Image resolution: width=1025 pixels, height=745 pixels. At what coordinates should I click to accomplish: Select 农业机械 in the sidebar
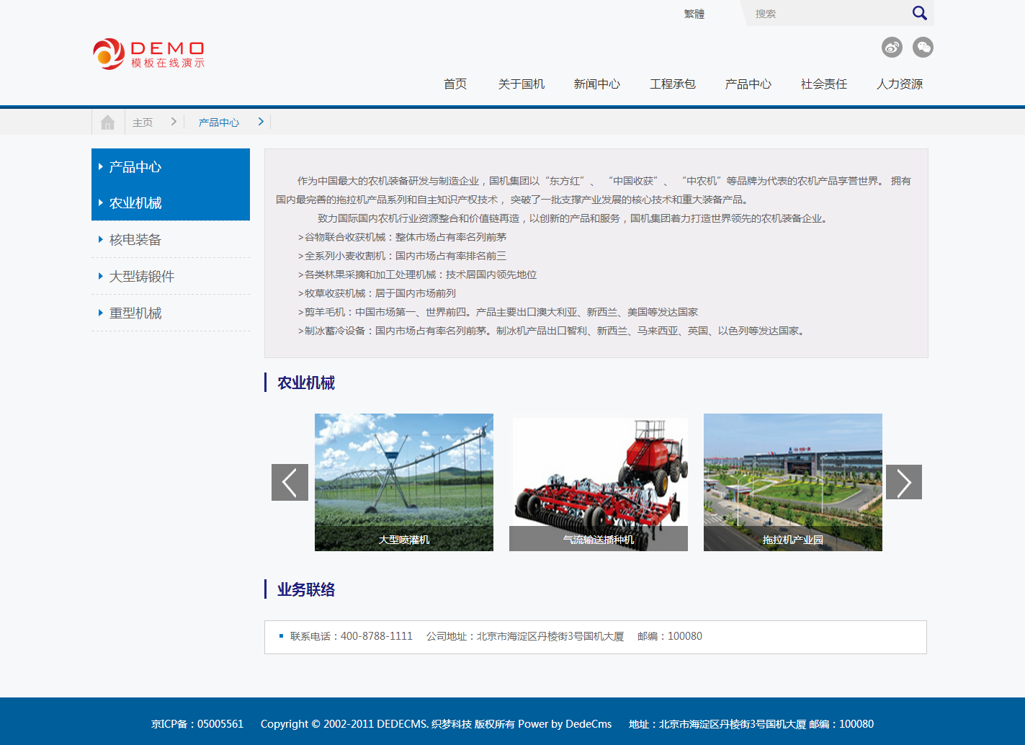(x=135, y=203)
